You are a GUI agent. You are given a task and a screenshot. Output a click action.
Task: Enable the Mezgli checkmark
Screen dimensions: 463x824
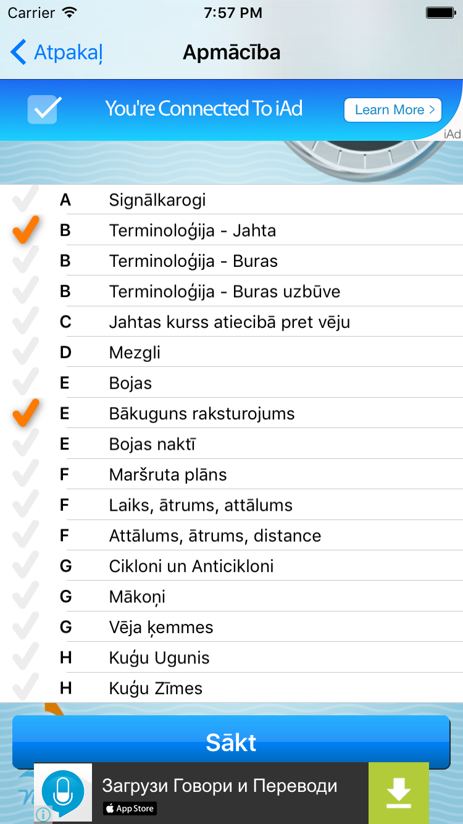[25, 352]
